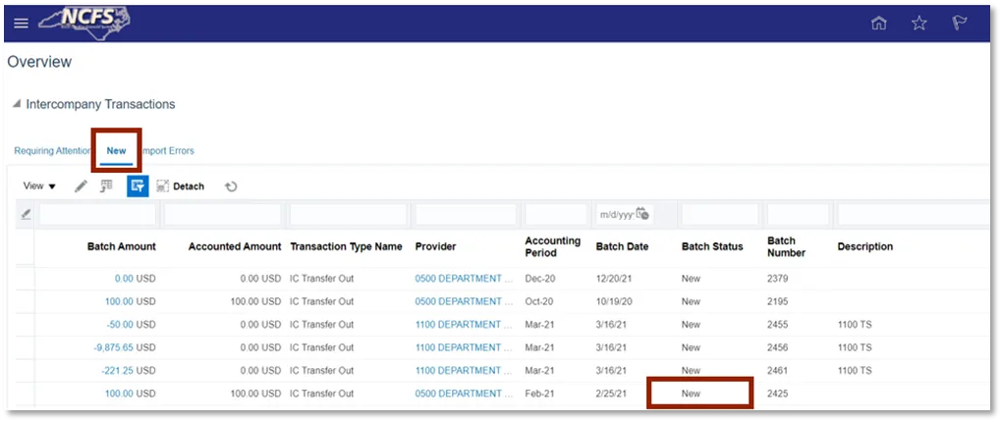Open provider link for batch 2379
Viewport: 1002px width, 422px height.
click(463, 279)
